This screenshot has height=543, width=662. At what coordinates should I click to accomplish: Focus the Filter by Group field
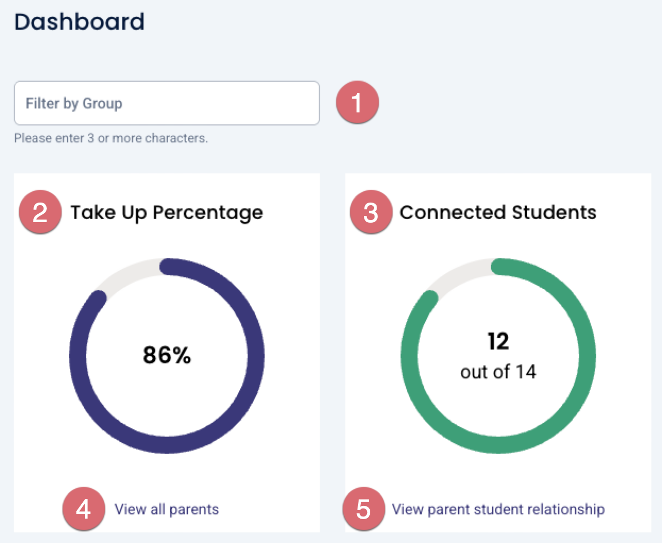click(x=167, y=103)
